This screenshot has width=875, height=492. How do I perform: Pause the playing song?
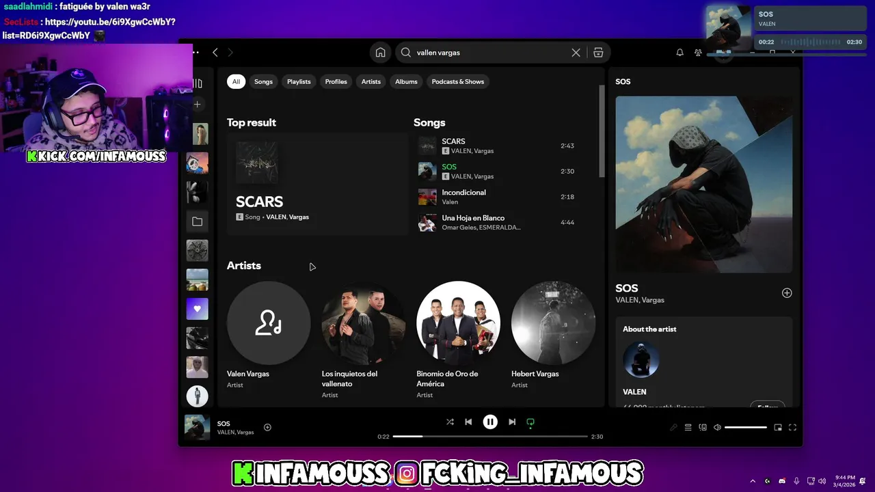(490, 422)
